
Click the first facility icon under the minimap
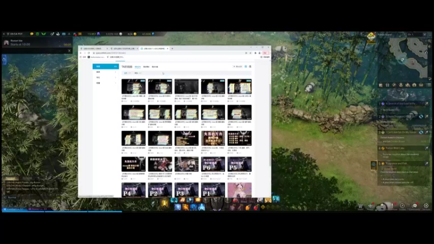click(381, 85)
